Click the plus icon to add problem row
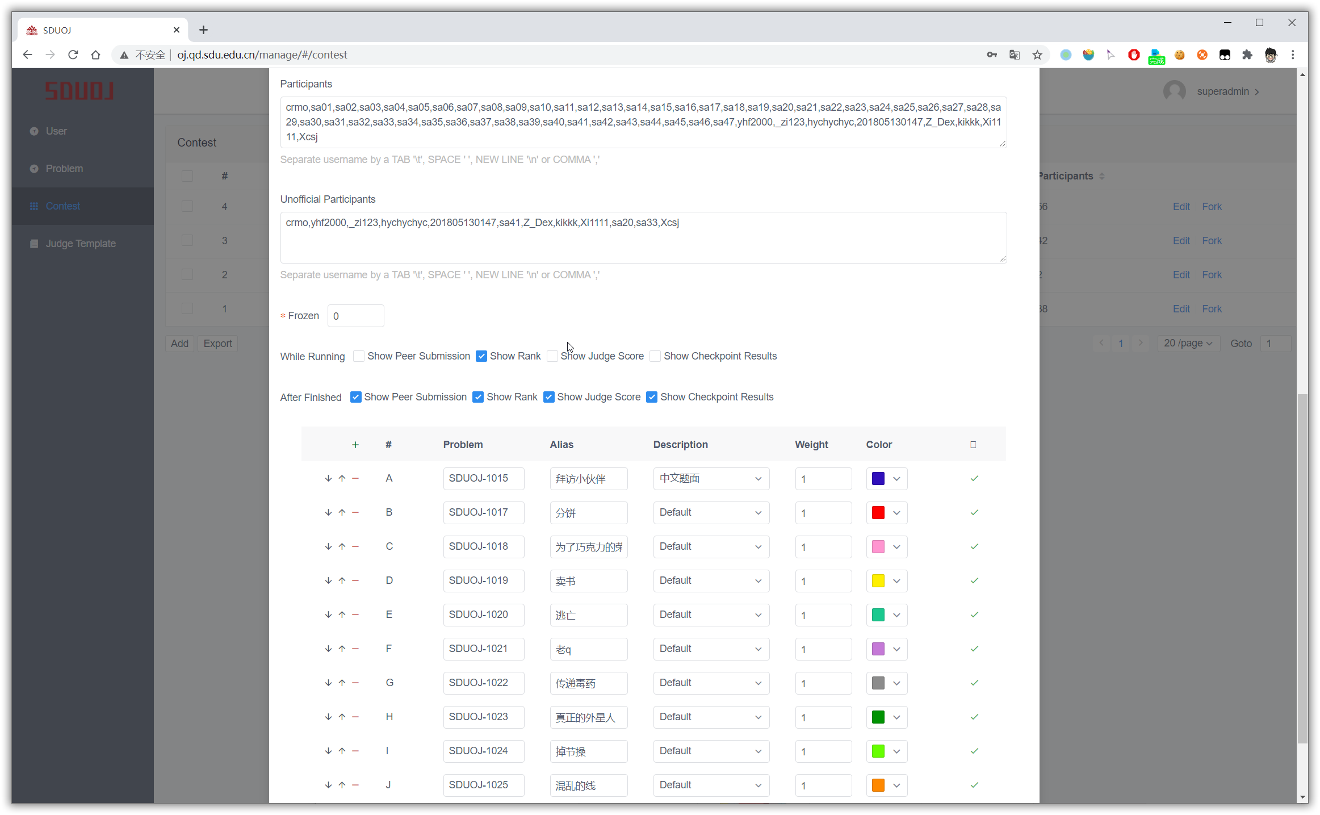 pyautogui.click(x=355, y=445)
